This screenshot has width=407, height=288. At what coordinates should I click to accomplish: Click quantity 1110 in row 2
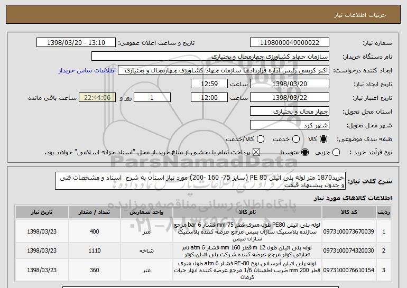coord(94,250)
